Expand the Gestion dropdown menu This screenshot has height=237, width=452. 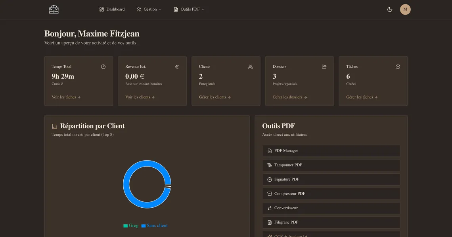click(x=149, y=9)
